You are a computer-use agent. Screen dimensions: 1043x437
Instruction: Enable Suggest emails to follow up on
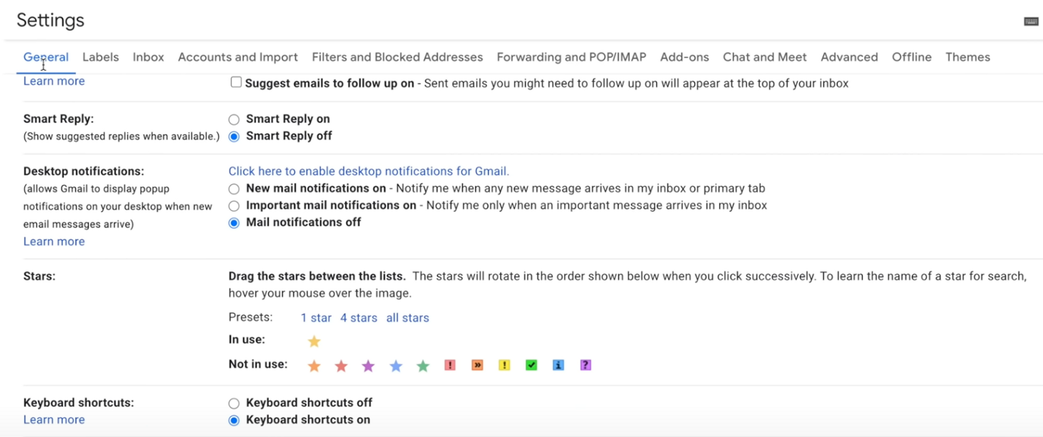236,82
